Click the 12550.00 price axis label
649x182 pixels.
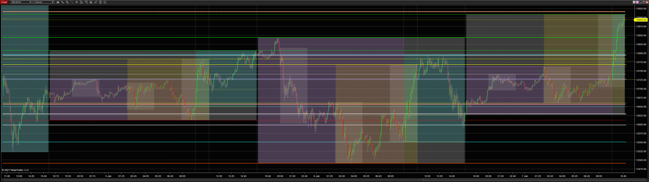point(641,142)
